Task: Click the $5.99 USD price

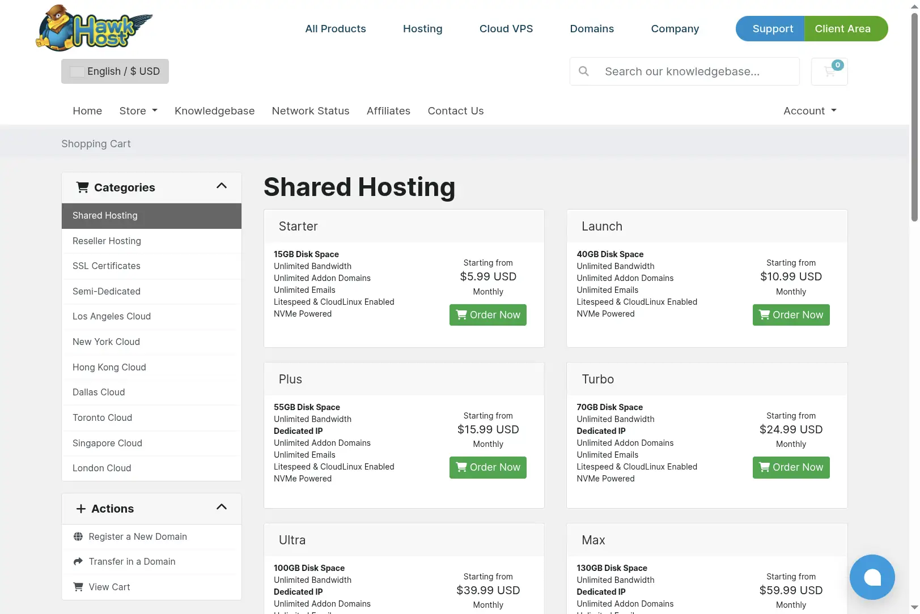Action: tap(488, 276)
